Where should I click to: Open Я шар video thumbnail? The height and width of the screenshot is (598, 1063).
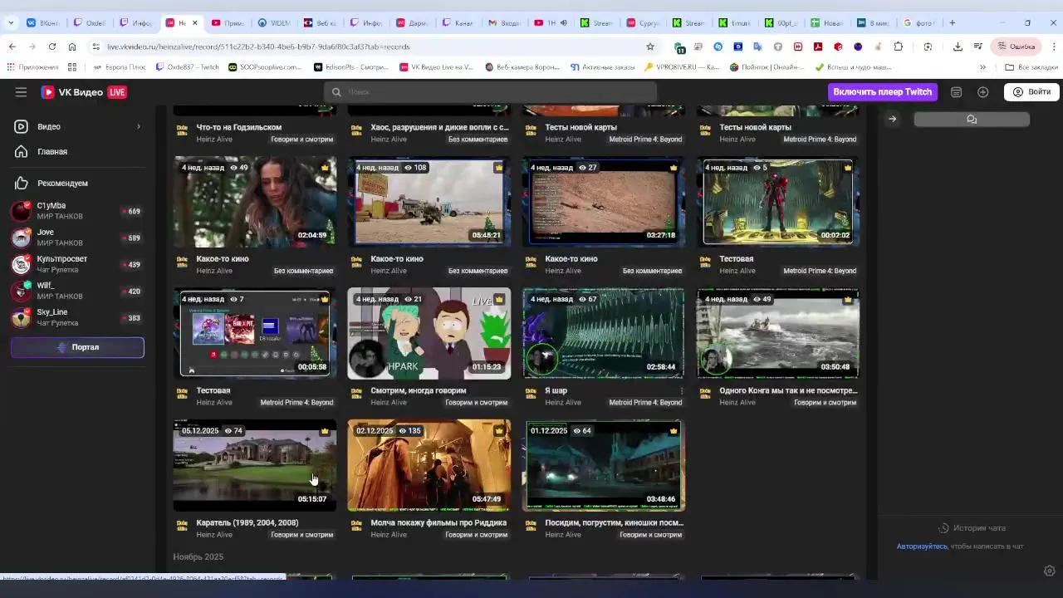(604, 333)
